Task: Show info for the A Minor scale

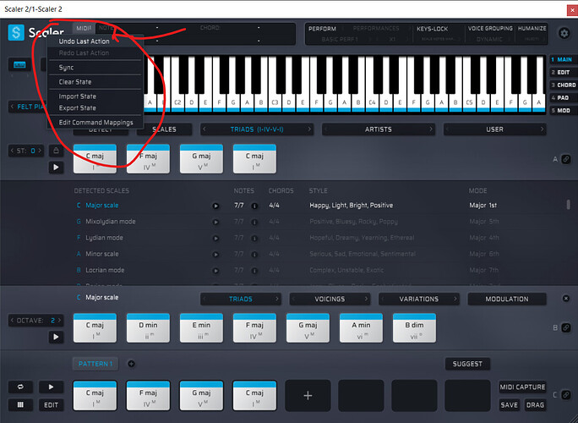Action: click(x=254, y=255)
